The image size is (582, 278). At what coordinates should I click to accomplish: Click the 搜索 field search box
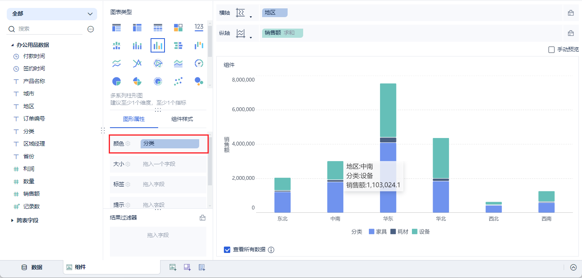point(48,29)
